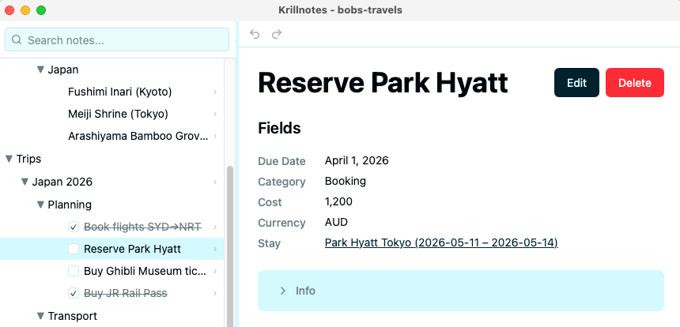
Task: Collapse the Transport node triangle
Action: point(41,316)
